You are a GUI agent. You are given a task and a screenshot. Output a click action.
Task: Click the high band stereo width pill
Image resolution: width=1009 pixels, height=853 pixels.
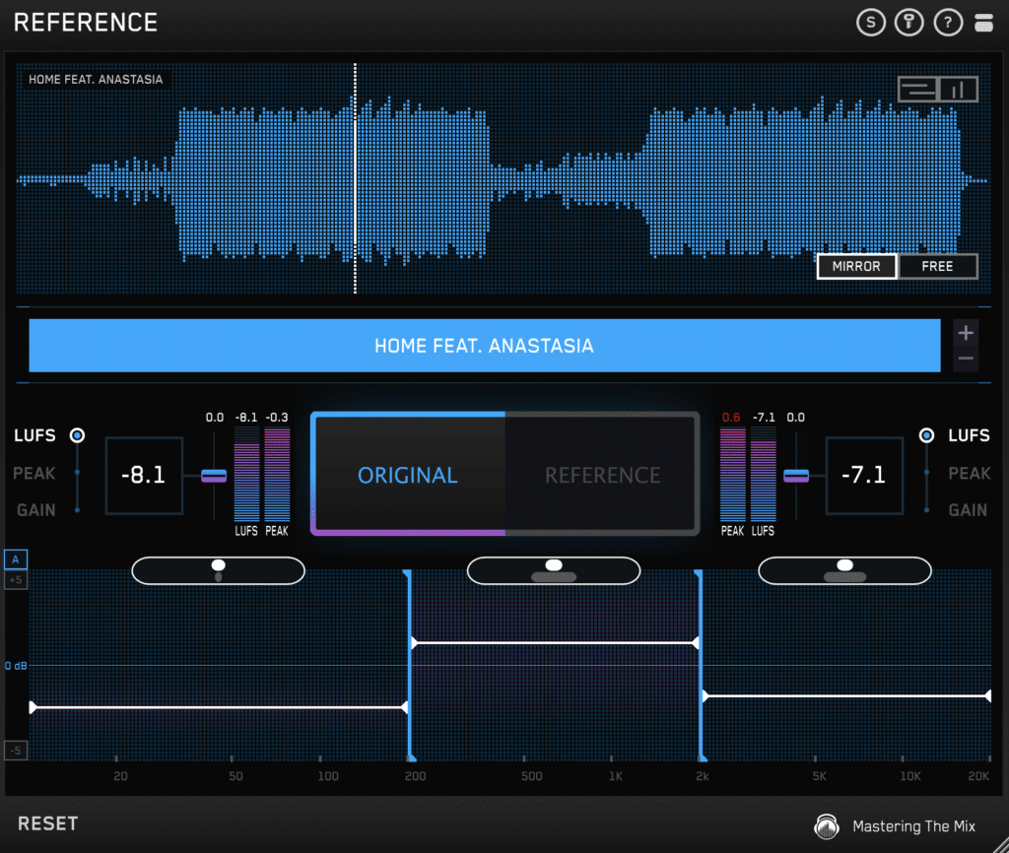[844, 570]
